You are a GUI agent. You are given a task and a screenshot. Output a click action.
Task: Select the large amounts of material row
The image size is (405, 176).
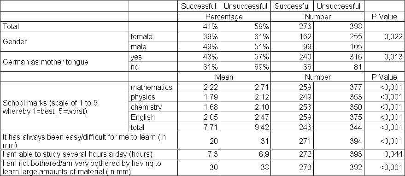pyautogui.click(x=202, y=167)
